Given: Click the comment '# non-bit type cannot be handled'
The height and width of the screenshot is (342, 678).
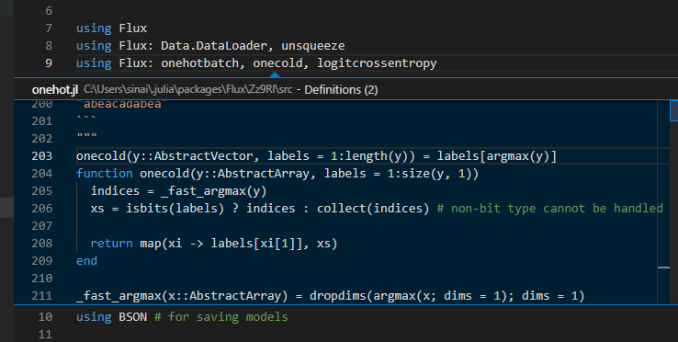Looking at the screenshot, I should [x=550, y=208].
